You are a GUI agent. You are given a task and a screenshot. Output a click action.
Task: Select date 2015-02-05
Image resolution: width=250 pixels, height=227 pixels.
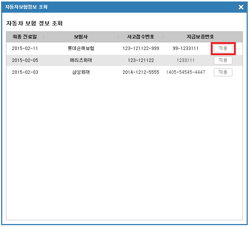pyautogui.click(x=25, y=60)
